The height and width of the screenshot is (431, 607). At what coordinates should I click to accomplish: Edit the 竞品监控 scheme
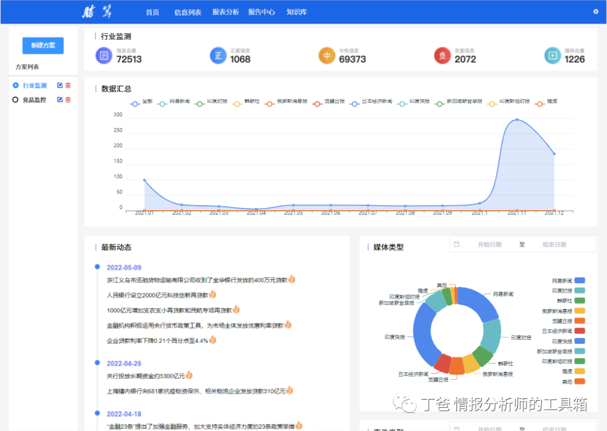click(x=60, y=99)
